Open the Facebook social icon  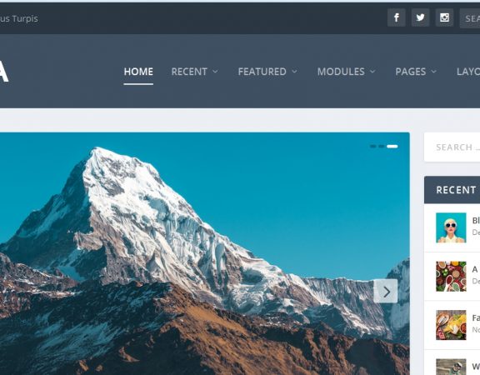397,17
